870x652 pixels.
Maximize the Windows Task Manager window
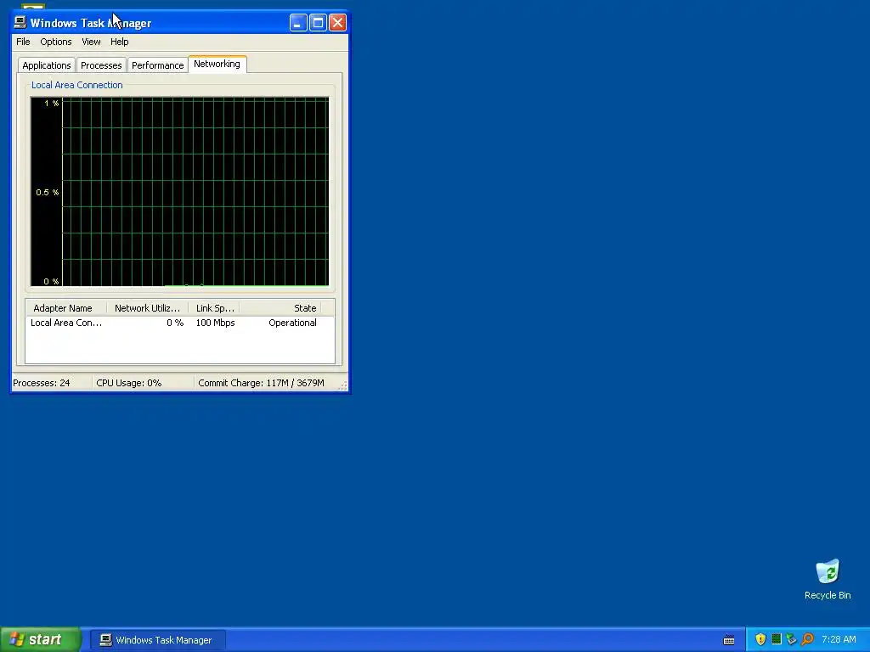pos(318,23)
